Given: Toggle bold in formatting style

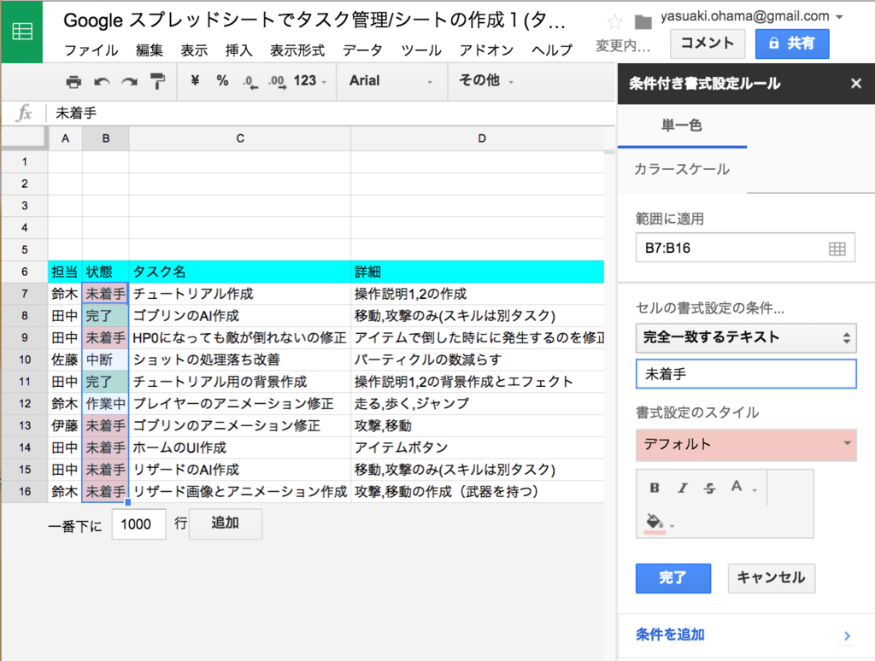Looking at the screenshot, I should 655,488.
